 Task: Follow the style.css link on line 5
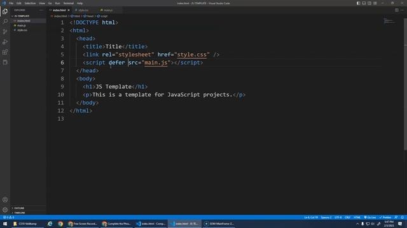[x=192, y=54]
